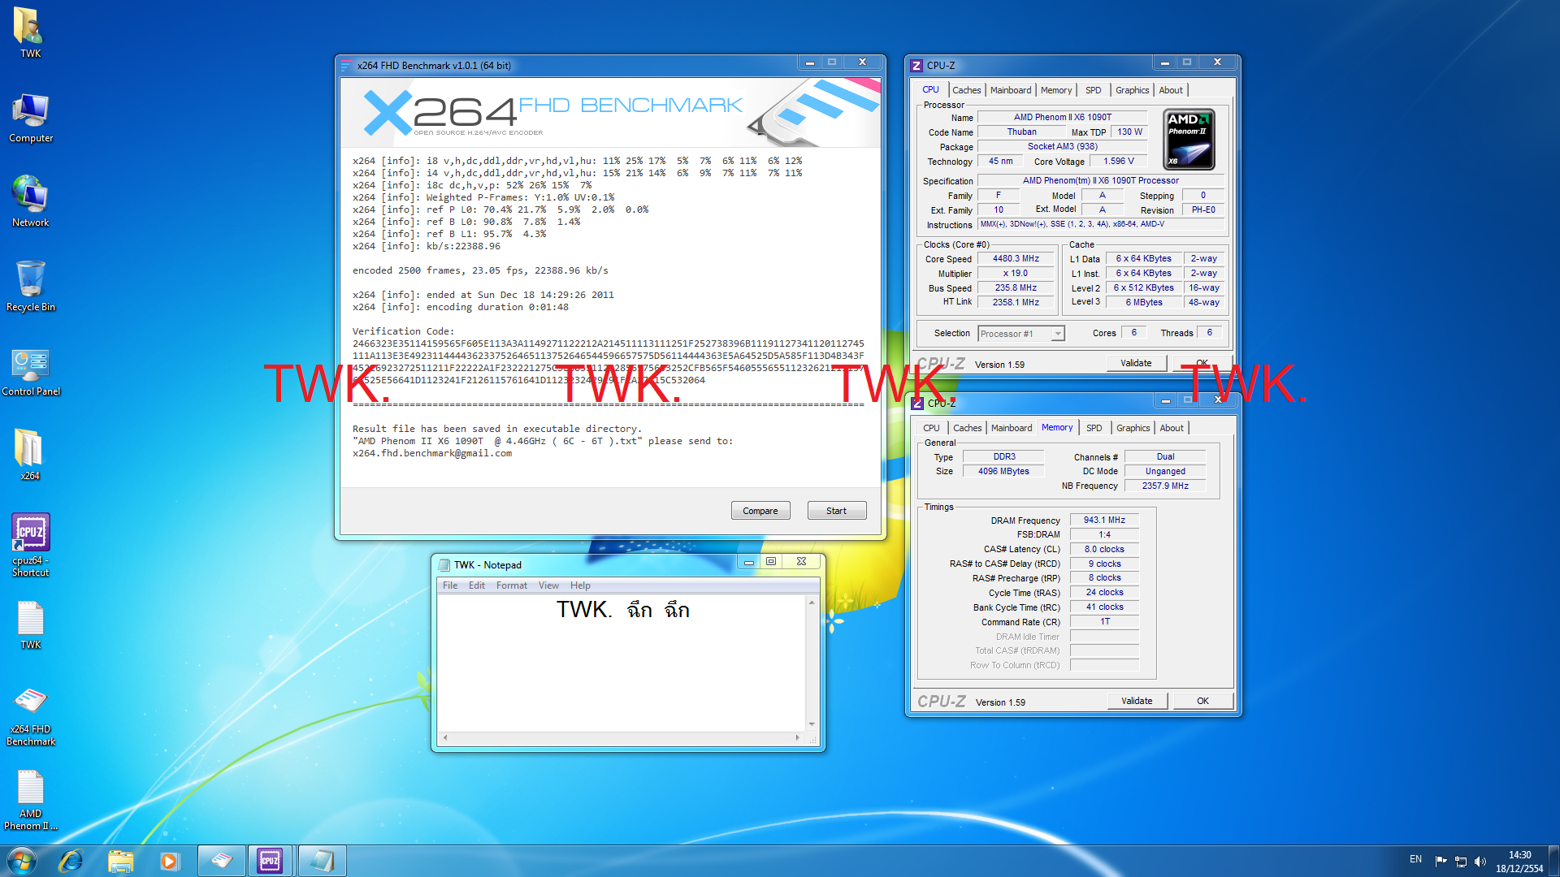Open the cpuz64 Shortcut desktop icon
The width and height of the screenshot is (1560, 877).
point(31,534)
